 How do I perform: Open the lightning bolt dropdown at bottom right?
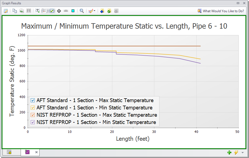coord(242,152)
